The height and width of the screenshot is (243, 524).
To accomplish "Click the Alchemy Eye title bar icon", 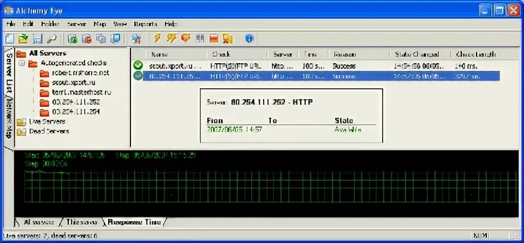I will (x=8, y=11).
